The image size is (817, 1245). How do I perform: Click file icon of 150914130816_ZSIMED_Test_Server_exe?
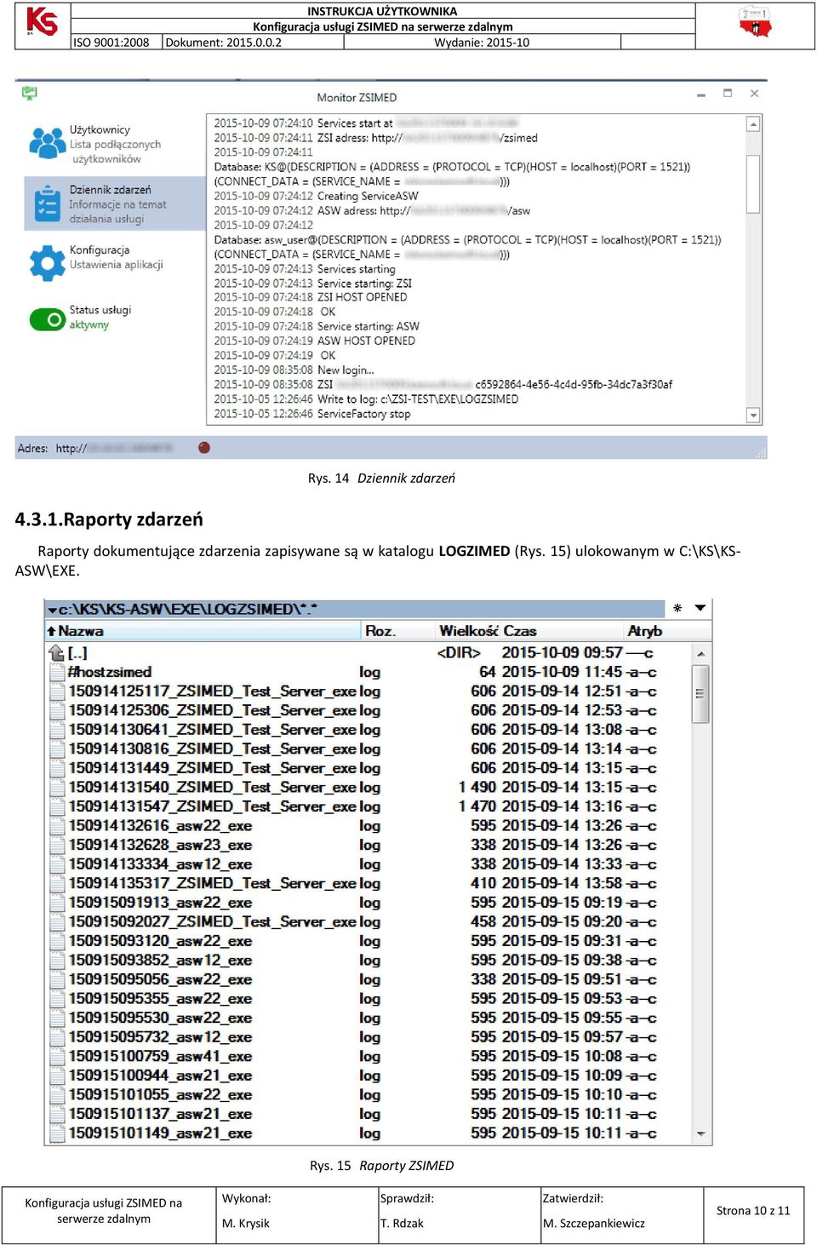tap(57, 749)
